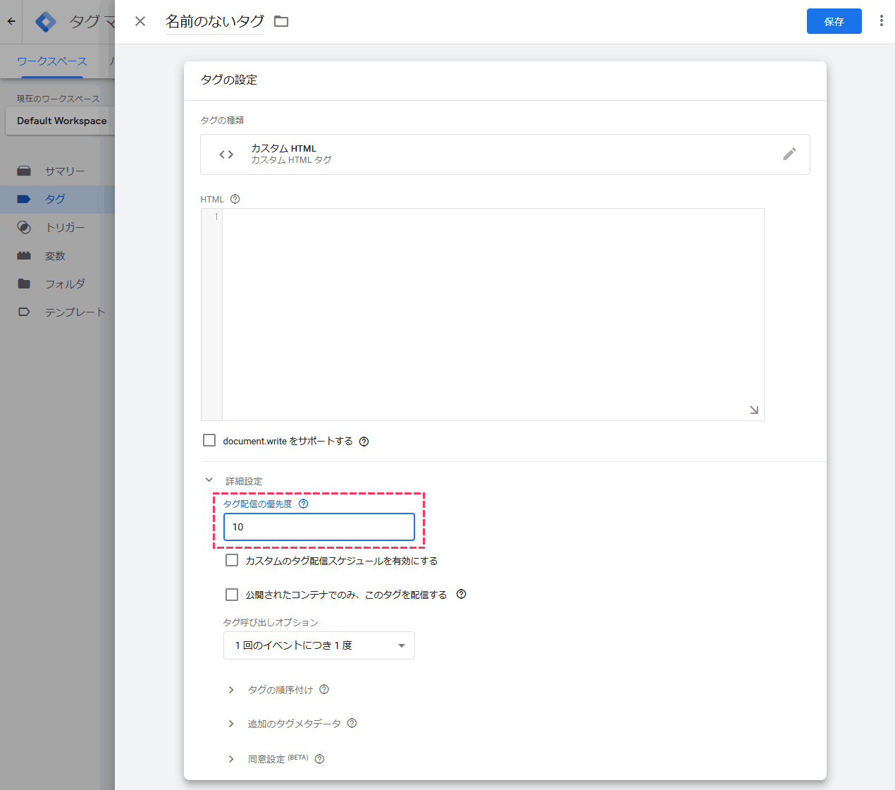Click help icon beside 追加のタグメタデータ
The width and height of the screenshot is (895, 790).
[352, 723]
